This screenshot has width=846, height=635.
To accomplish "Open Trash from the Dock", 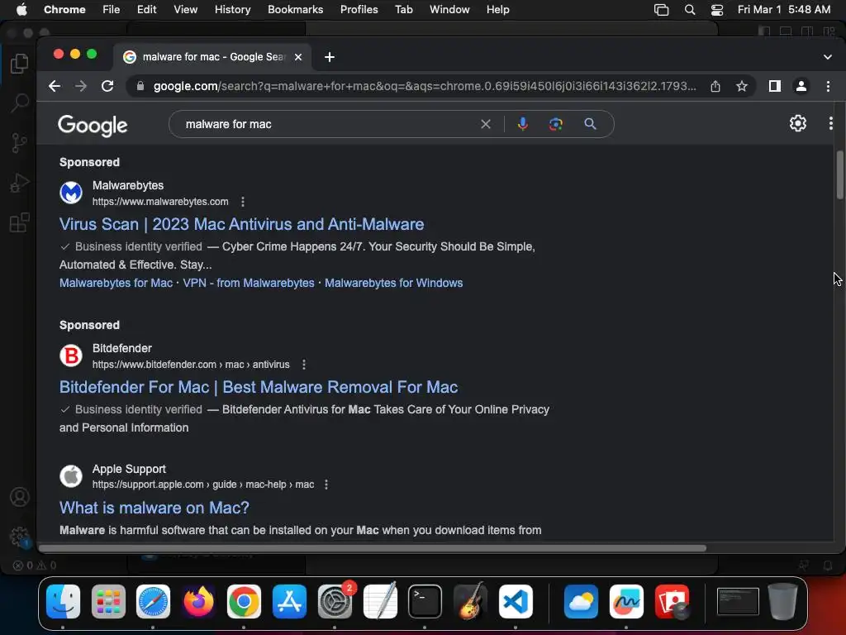I will (782, 601).
